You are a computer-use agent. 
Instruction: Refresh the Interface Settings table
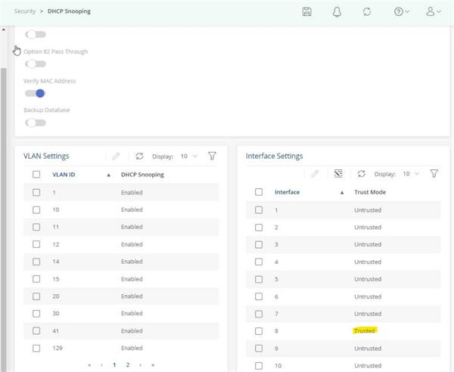[x=362, y=174]
